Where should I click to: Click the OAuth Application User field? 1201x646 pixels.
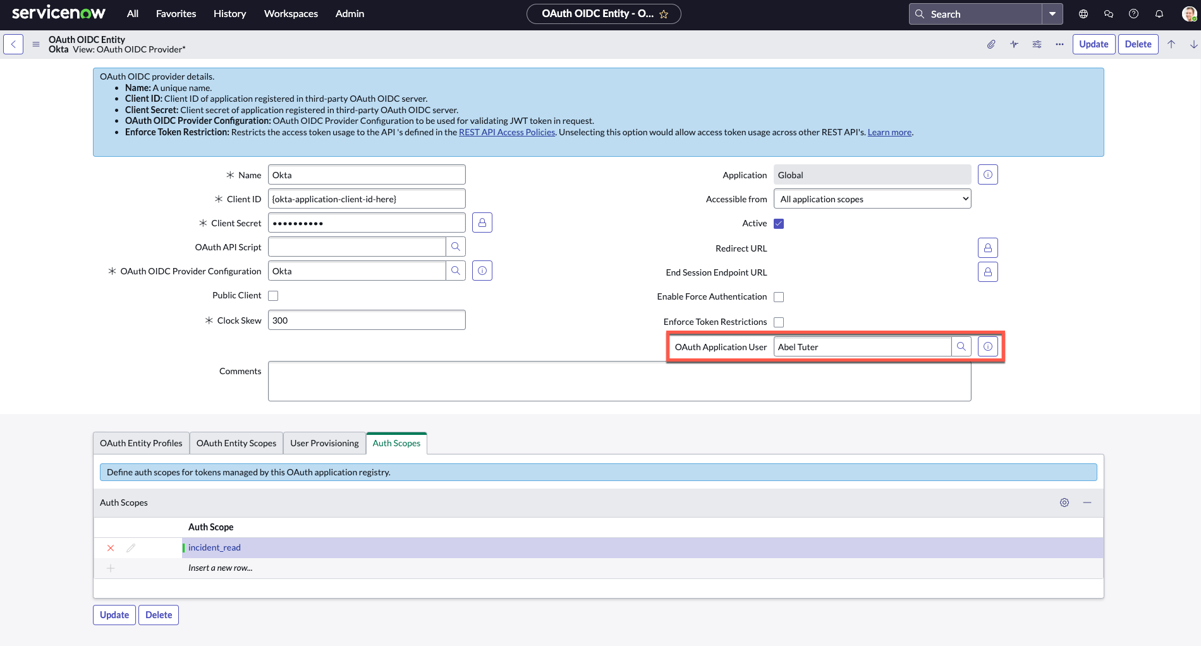[862, 346]
